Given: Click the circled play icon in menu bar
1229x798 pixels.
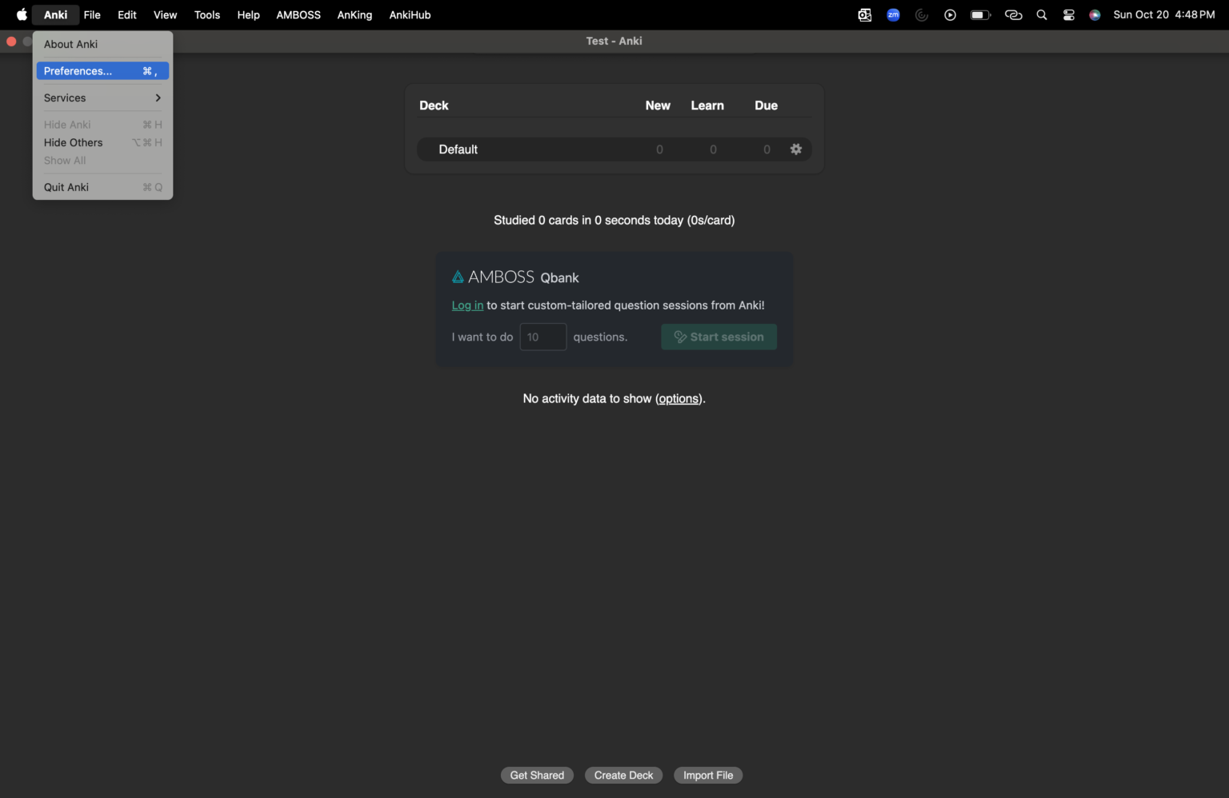Looking at the screenshot, I should pos(950,14).
